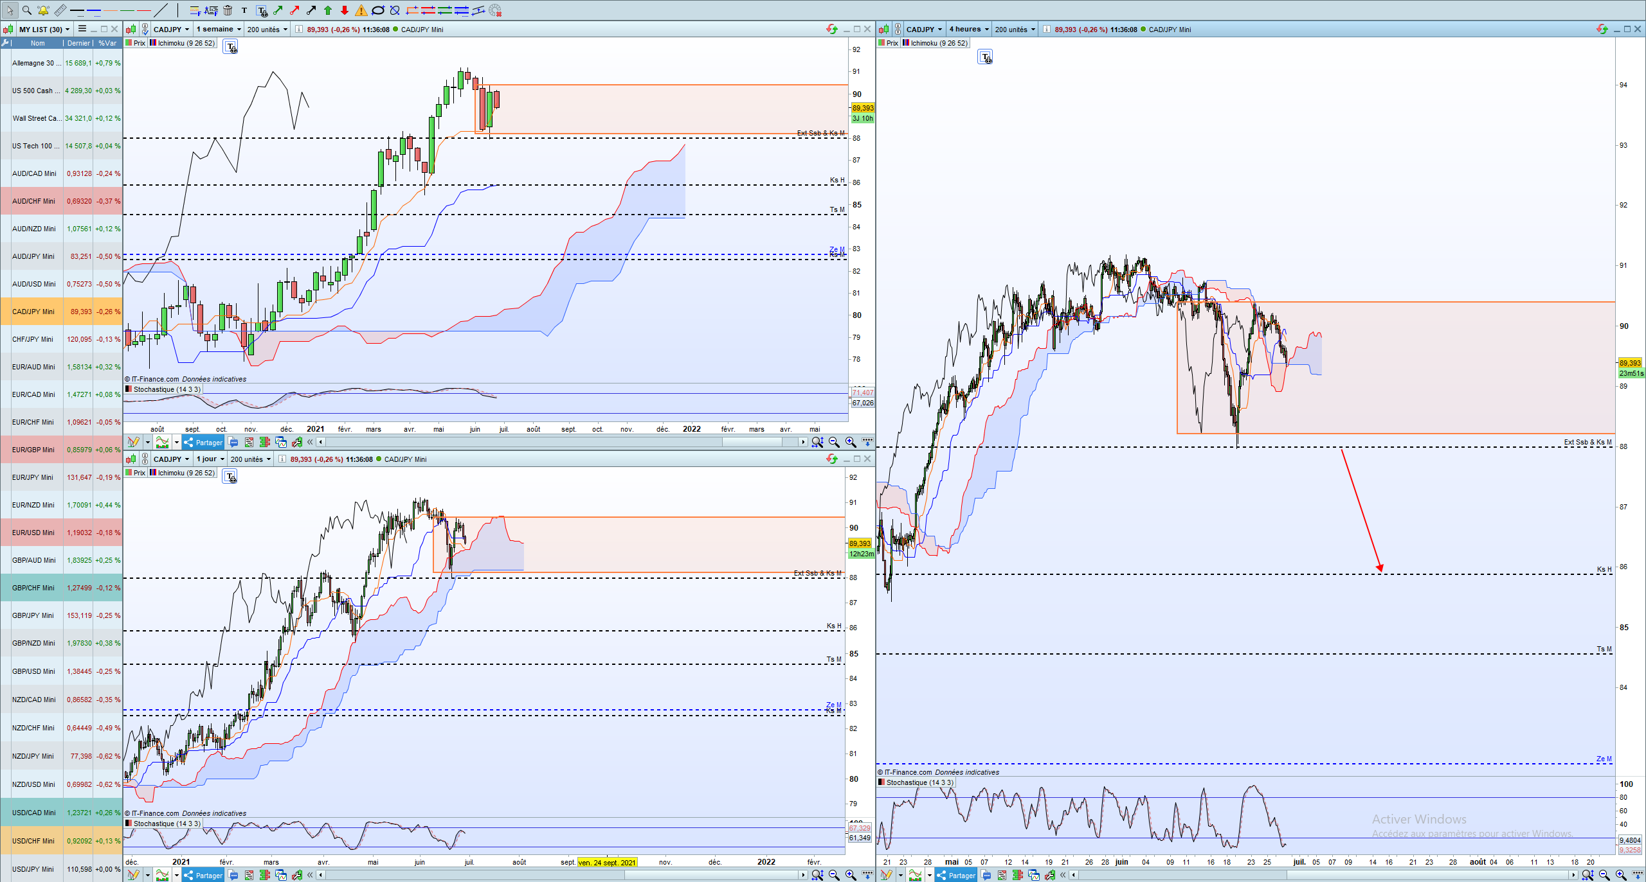Sort watchlist by %Var column header

tap(107, 43)
